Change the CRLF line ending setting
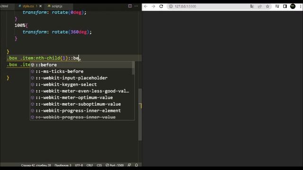This screenshot has width=303, height=170. (x=89, y=165)
